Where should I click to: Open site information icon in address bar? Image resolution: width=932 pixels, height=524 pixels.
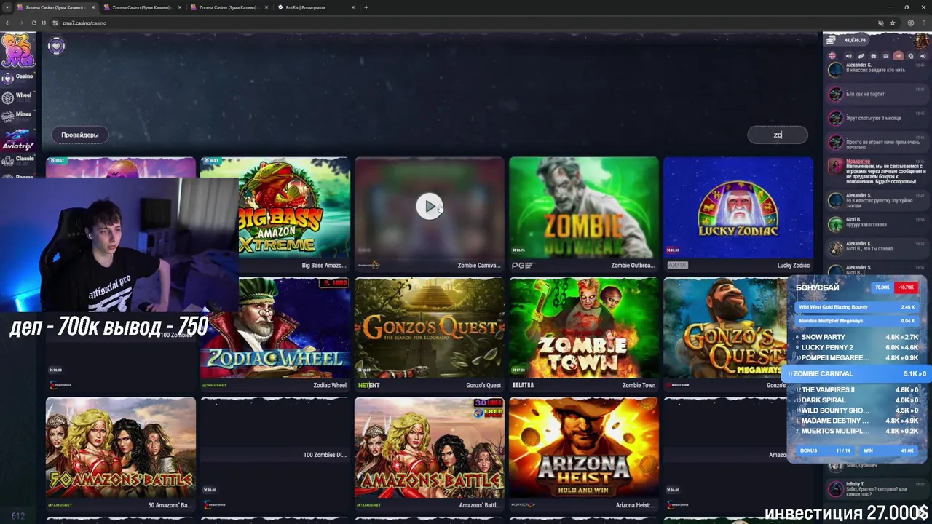[54, 23]
